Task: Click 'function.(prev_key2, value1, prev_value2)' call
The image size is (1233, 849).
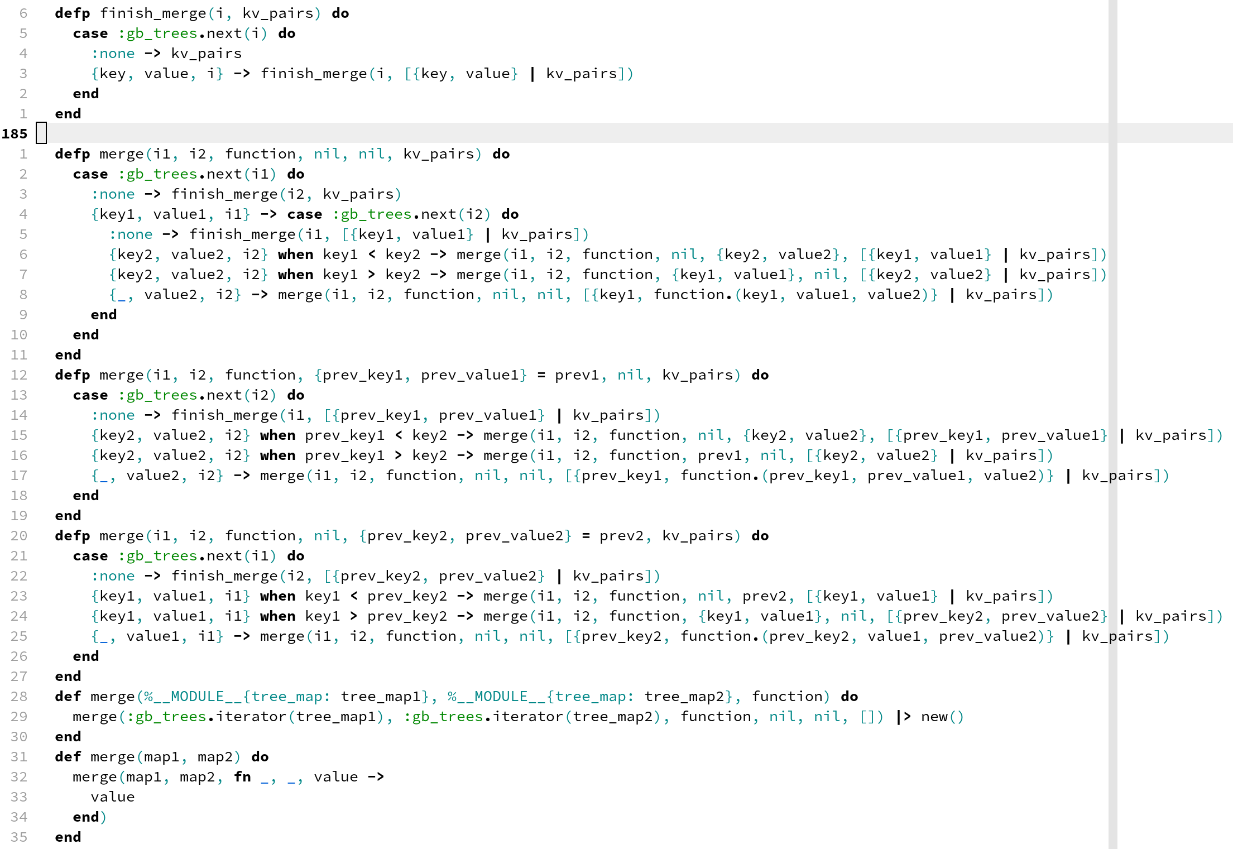Action: pyautogui.click(x=863, y=636)
